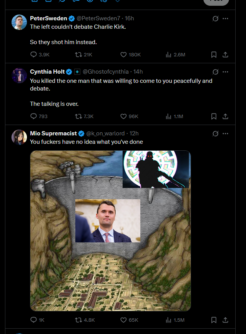Open the affiliate badge beside Cynthia Holt
Image resolution: width=246 pixels, height=334 pixels.
77,72
